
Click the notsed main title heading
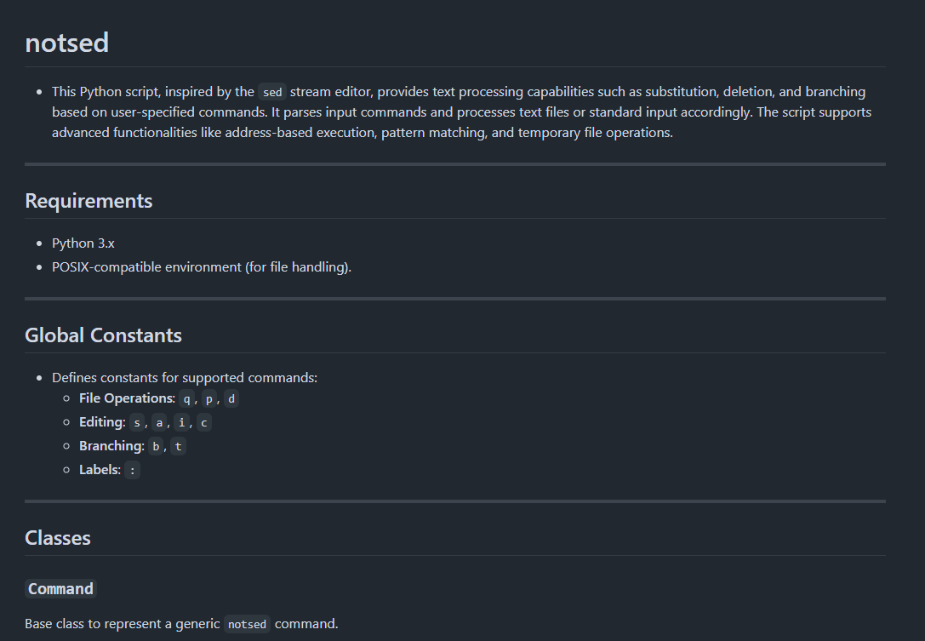point(67,43)
